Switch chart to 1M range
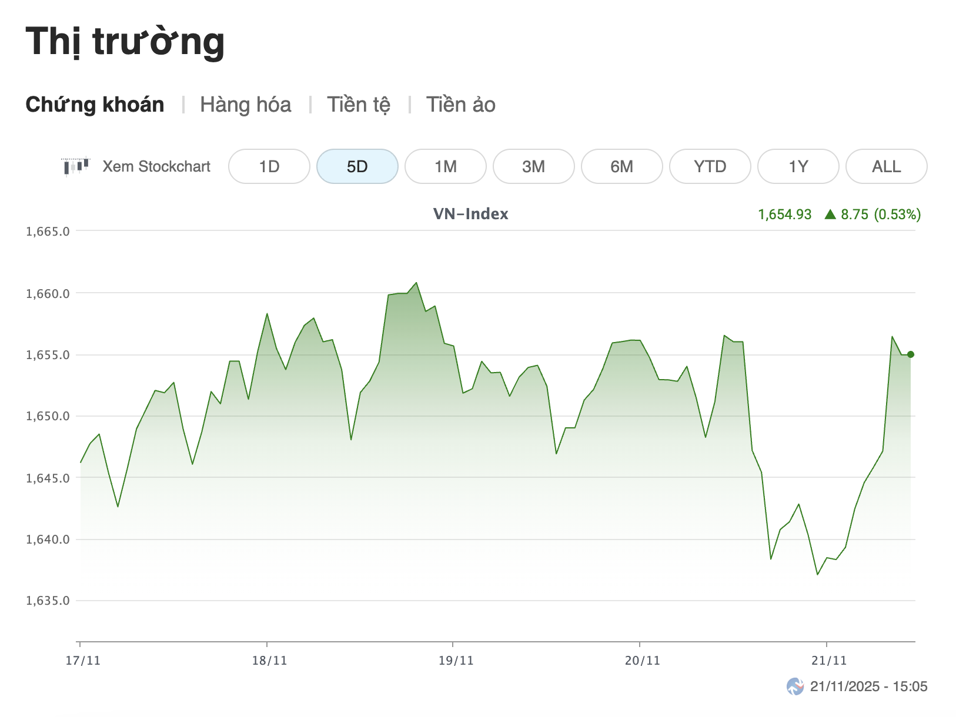The width and height of the screenshot is (956, 717). 445,167
